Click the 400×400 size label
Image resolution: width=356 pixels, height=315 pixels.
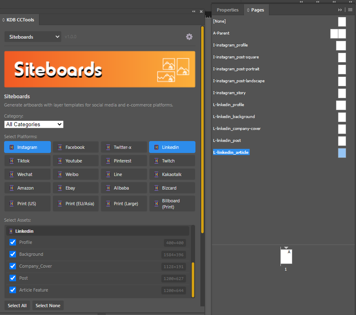[x=175, y=243]
